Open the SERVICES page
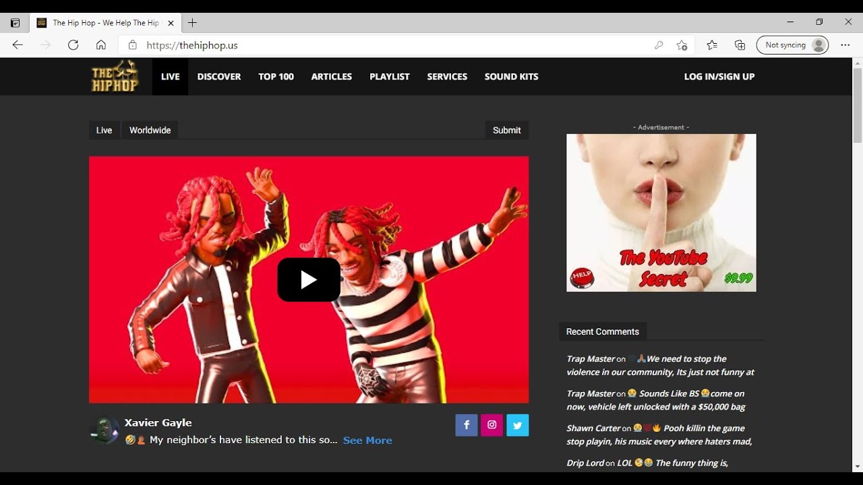This screenshot has height=485, width=863. [447, 77]
